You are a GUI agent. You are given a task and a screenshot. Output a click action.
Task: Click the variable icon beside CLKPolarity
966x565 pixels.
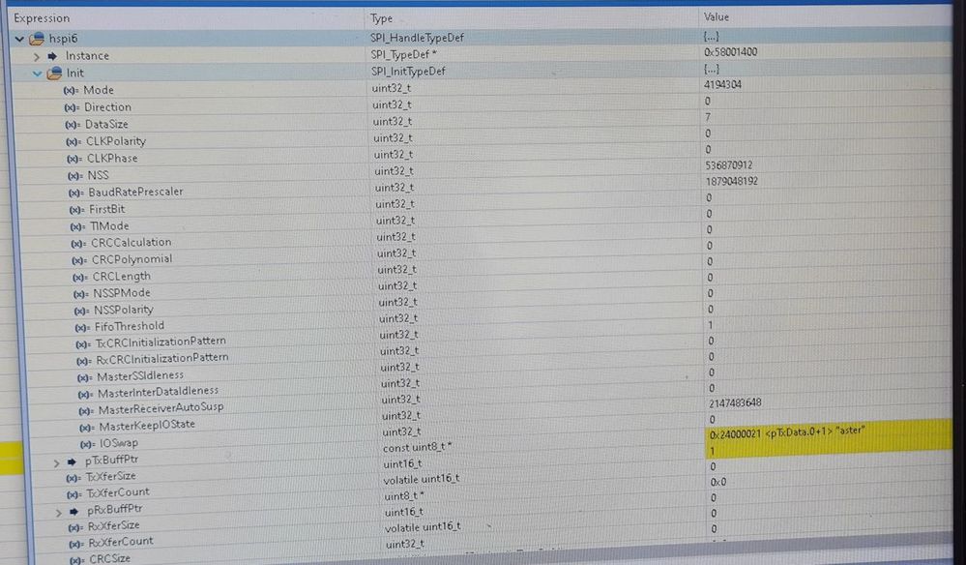[73, 142]
